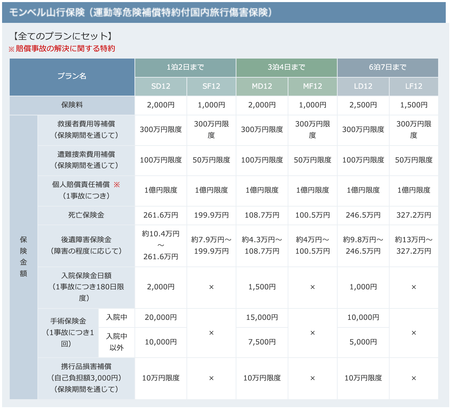The height and width of the screenshot is (411, 452).
Task: Click the 20,000円 surgery benefit cell
Action: 161,317
